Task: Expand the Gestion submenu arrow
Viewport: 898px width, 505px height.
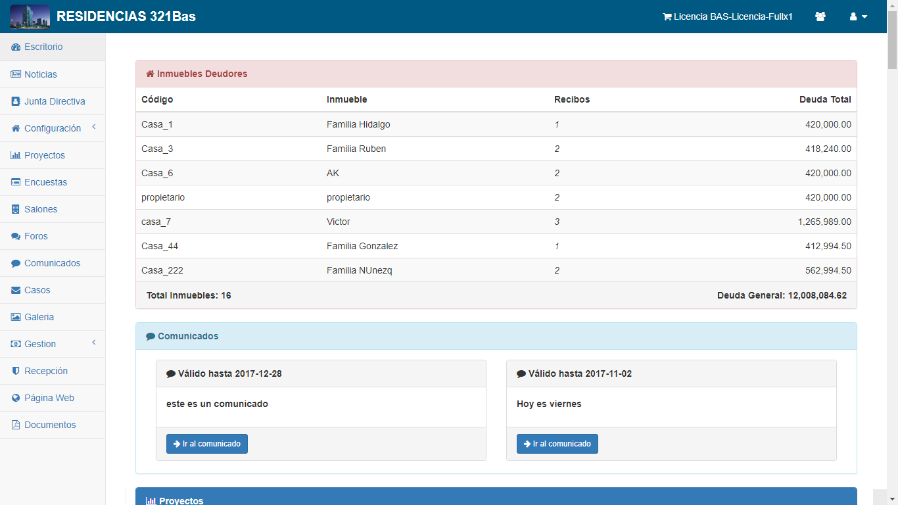Action: 94,343
